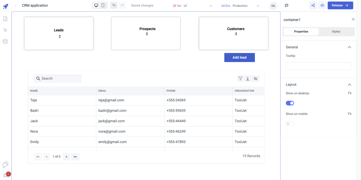Download table data icon
Viewport: 361px width, 180px height.
(x=248, y=79)
